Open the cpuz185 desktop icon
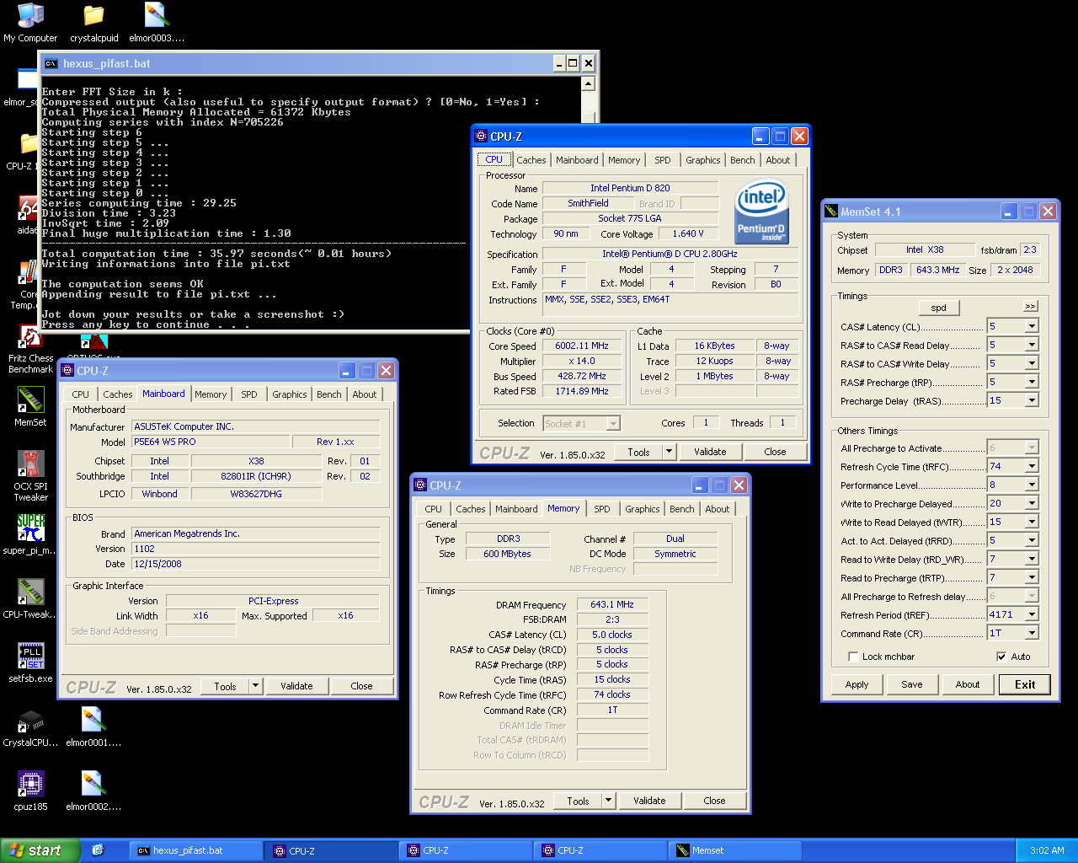 tap(30, 791)
